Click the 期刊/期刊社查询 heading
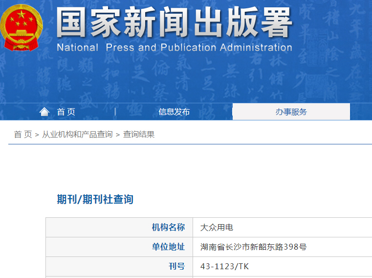This screenshot has height=278, width=372. pos(95,199)
